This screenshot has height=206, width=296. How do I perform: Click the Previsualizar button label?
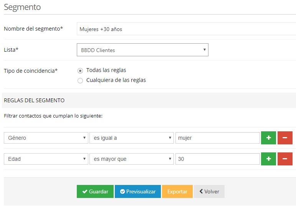click(x=141, y=191)
